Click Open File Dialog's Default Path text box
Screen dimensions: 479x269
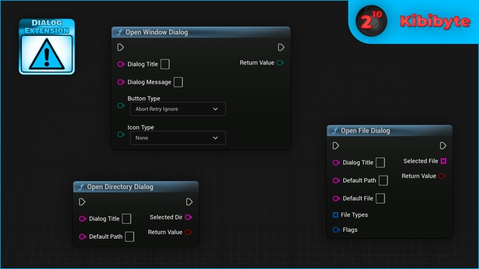coord(383,181)
